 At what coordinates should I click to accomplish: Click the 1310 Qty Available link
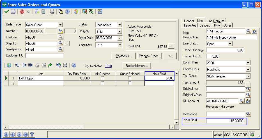[108, 66]
